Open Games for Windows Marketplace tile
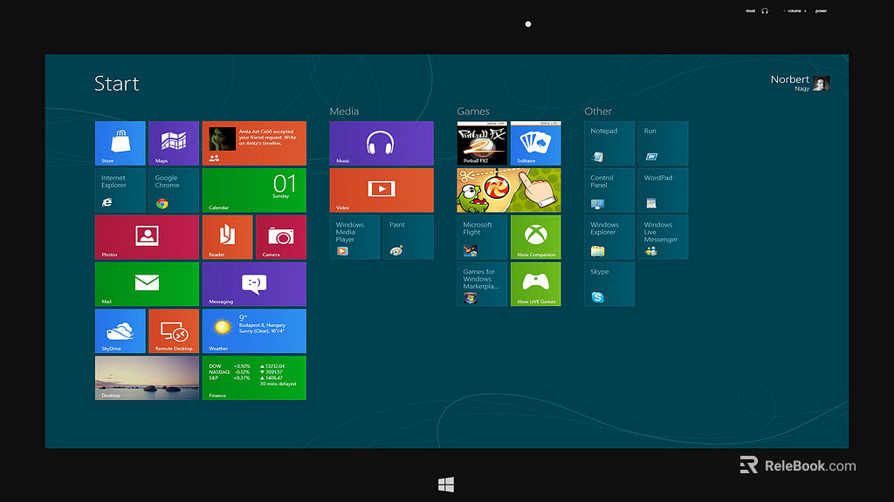Image resolution: width=894 pixels, height=502 pixels. click(x=482, y=284)
